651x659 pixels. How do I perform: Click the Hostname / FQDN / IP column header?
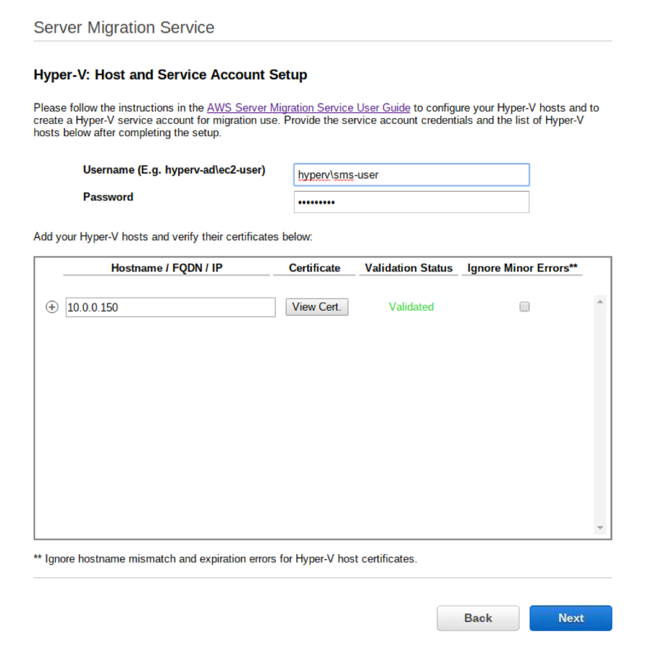(167, 268)
